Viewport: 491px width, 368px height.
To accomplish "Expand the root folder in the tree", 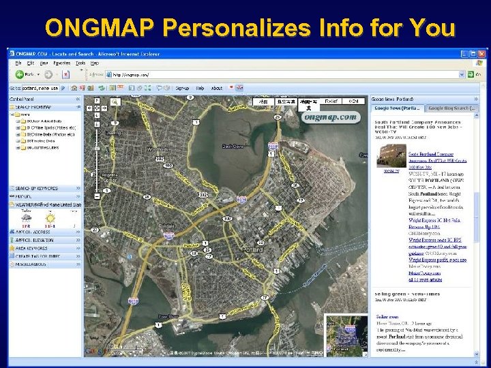I will [12, 114].
